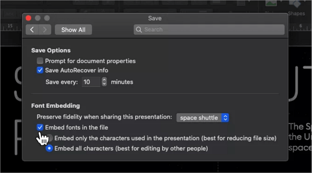
Task: Go back with the left chevron button
Action: (x=32, y=30)
